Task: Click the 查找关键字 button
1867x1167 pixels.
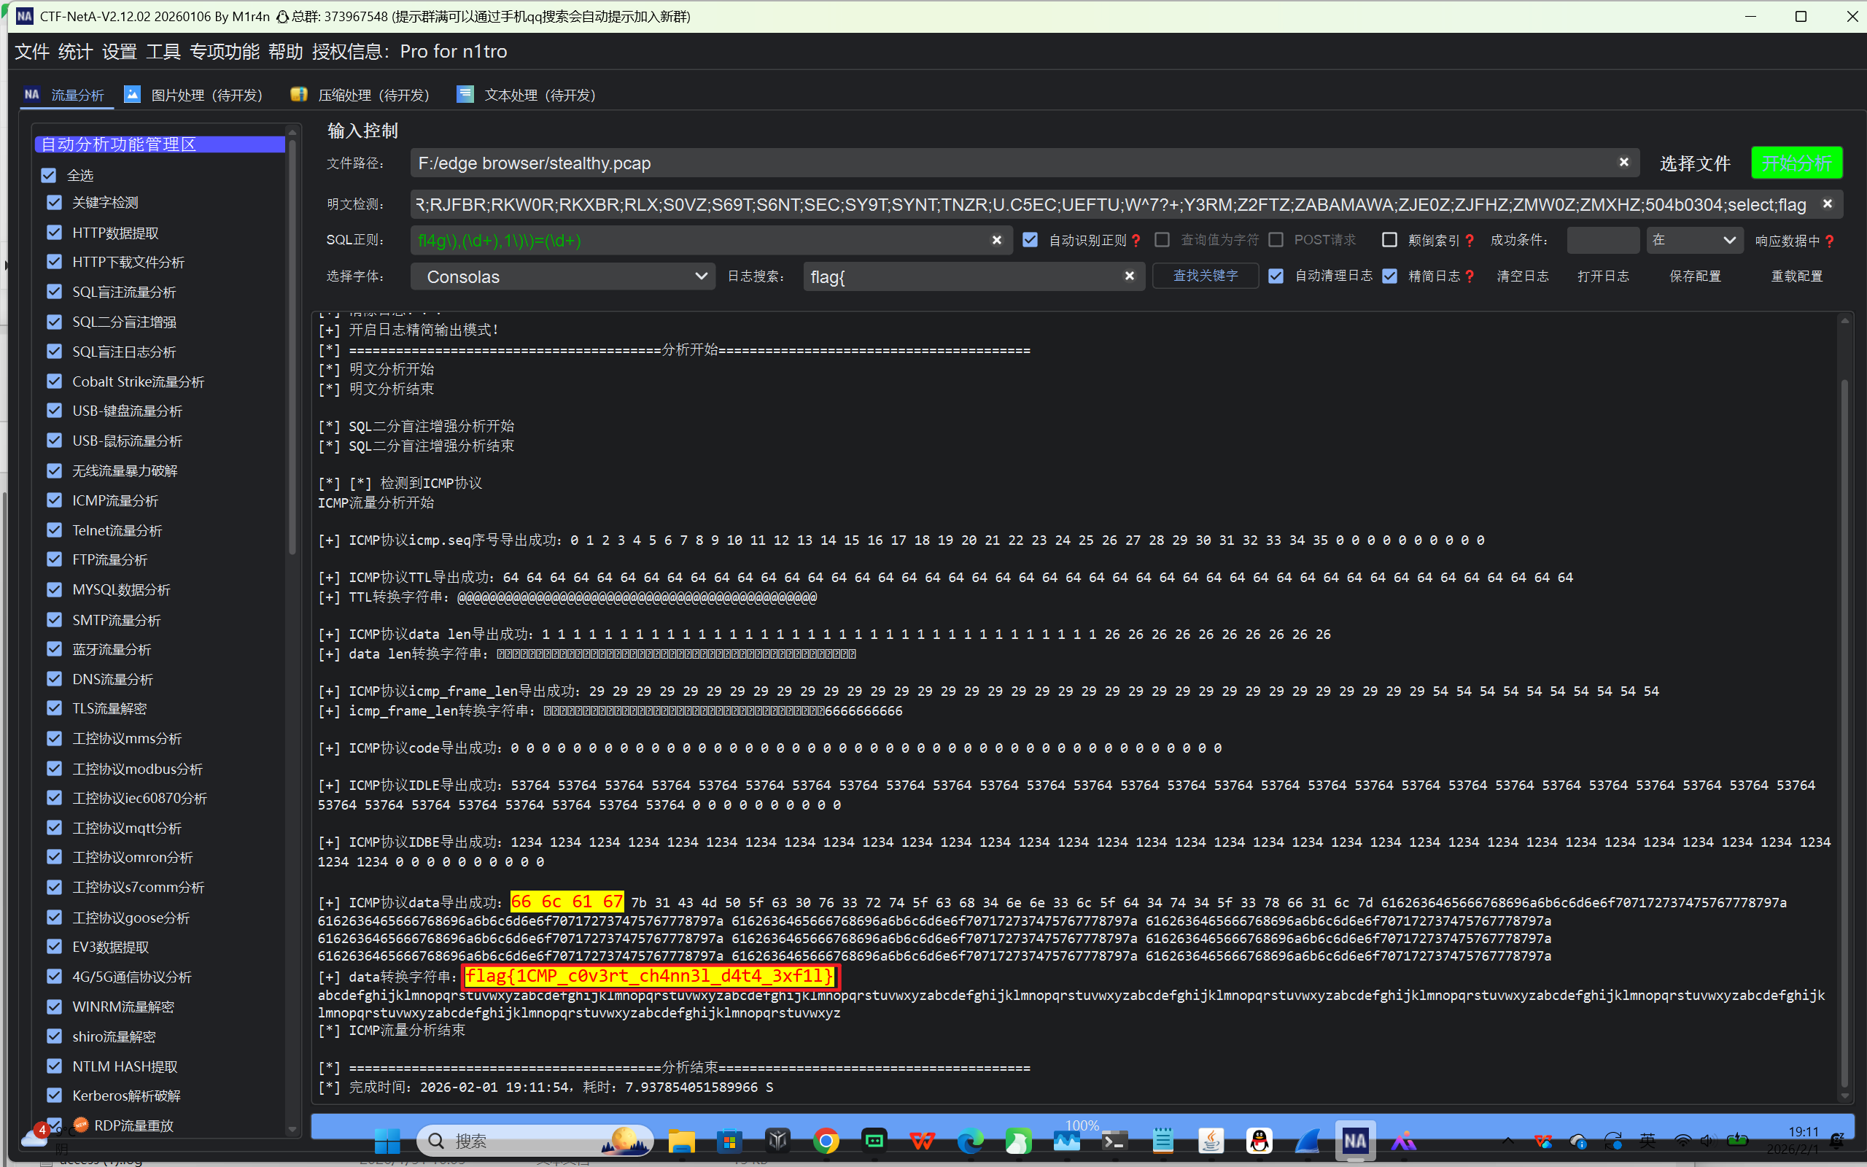Action: coord(1204,276)
